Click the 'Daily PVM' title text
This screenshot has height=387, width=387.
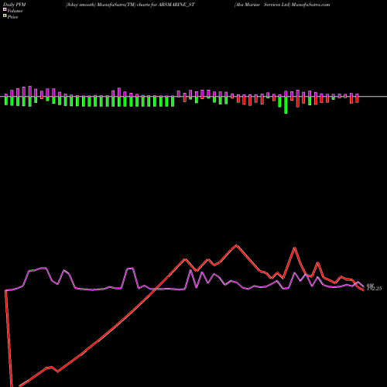click(15, 5)
